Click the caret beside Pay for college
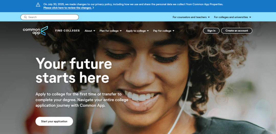The width and height of the screenshot is (276, 134). pos(174,31)
